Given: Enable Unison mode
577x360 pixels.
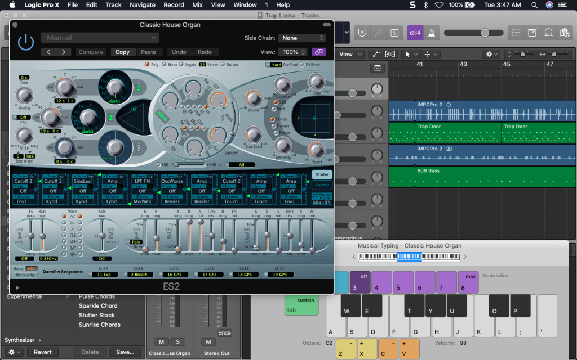Looking at the screenshot, I should pos(223,64).
